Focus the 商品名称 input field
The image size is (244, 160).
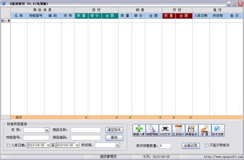86,130
